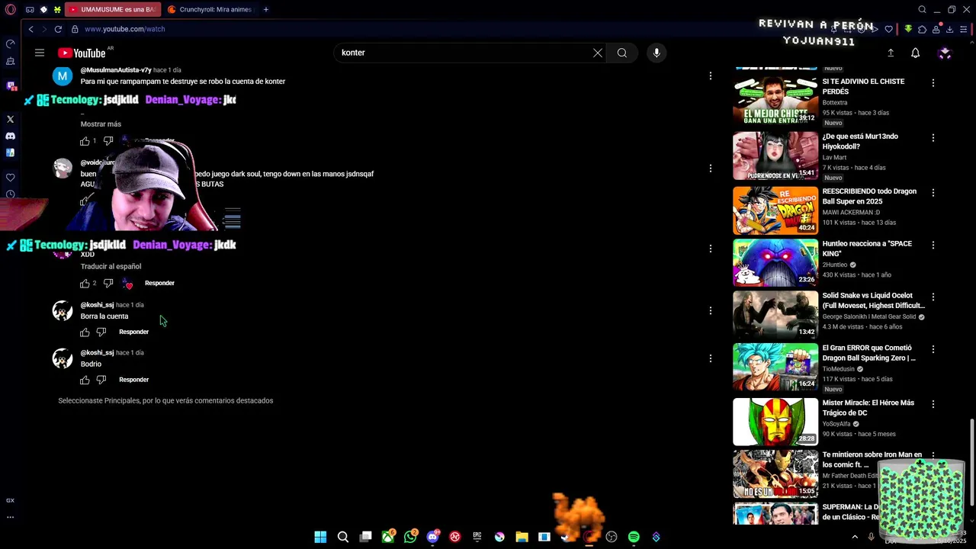Screen dimensions: 976x549
Task: Open the YouTube account avatar menu
Action: pos(945,53)
